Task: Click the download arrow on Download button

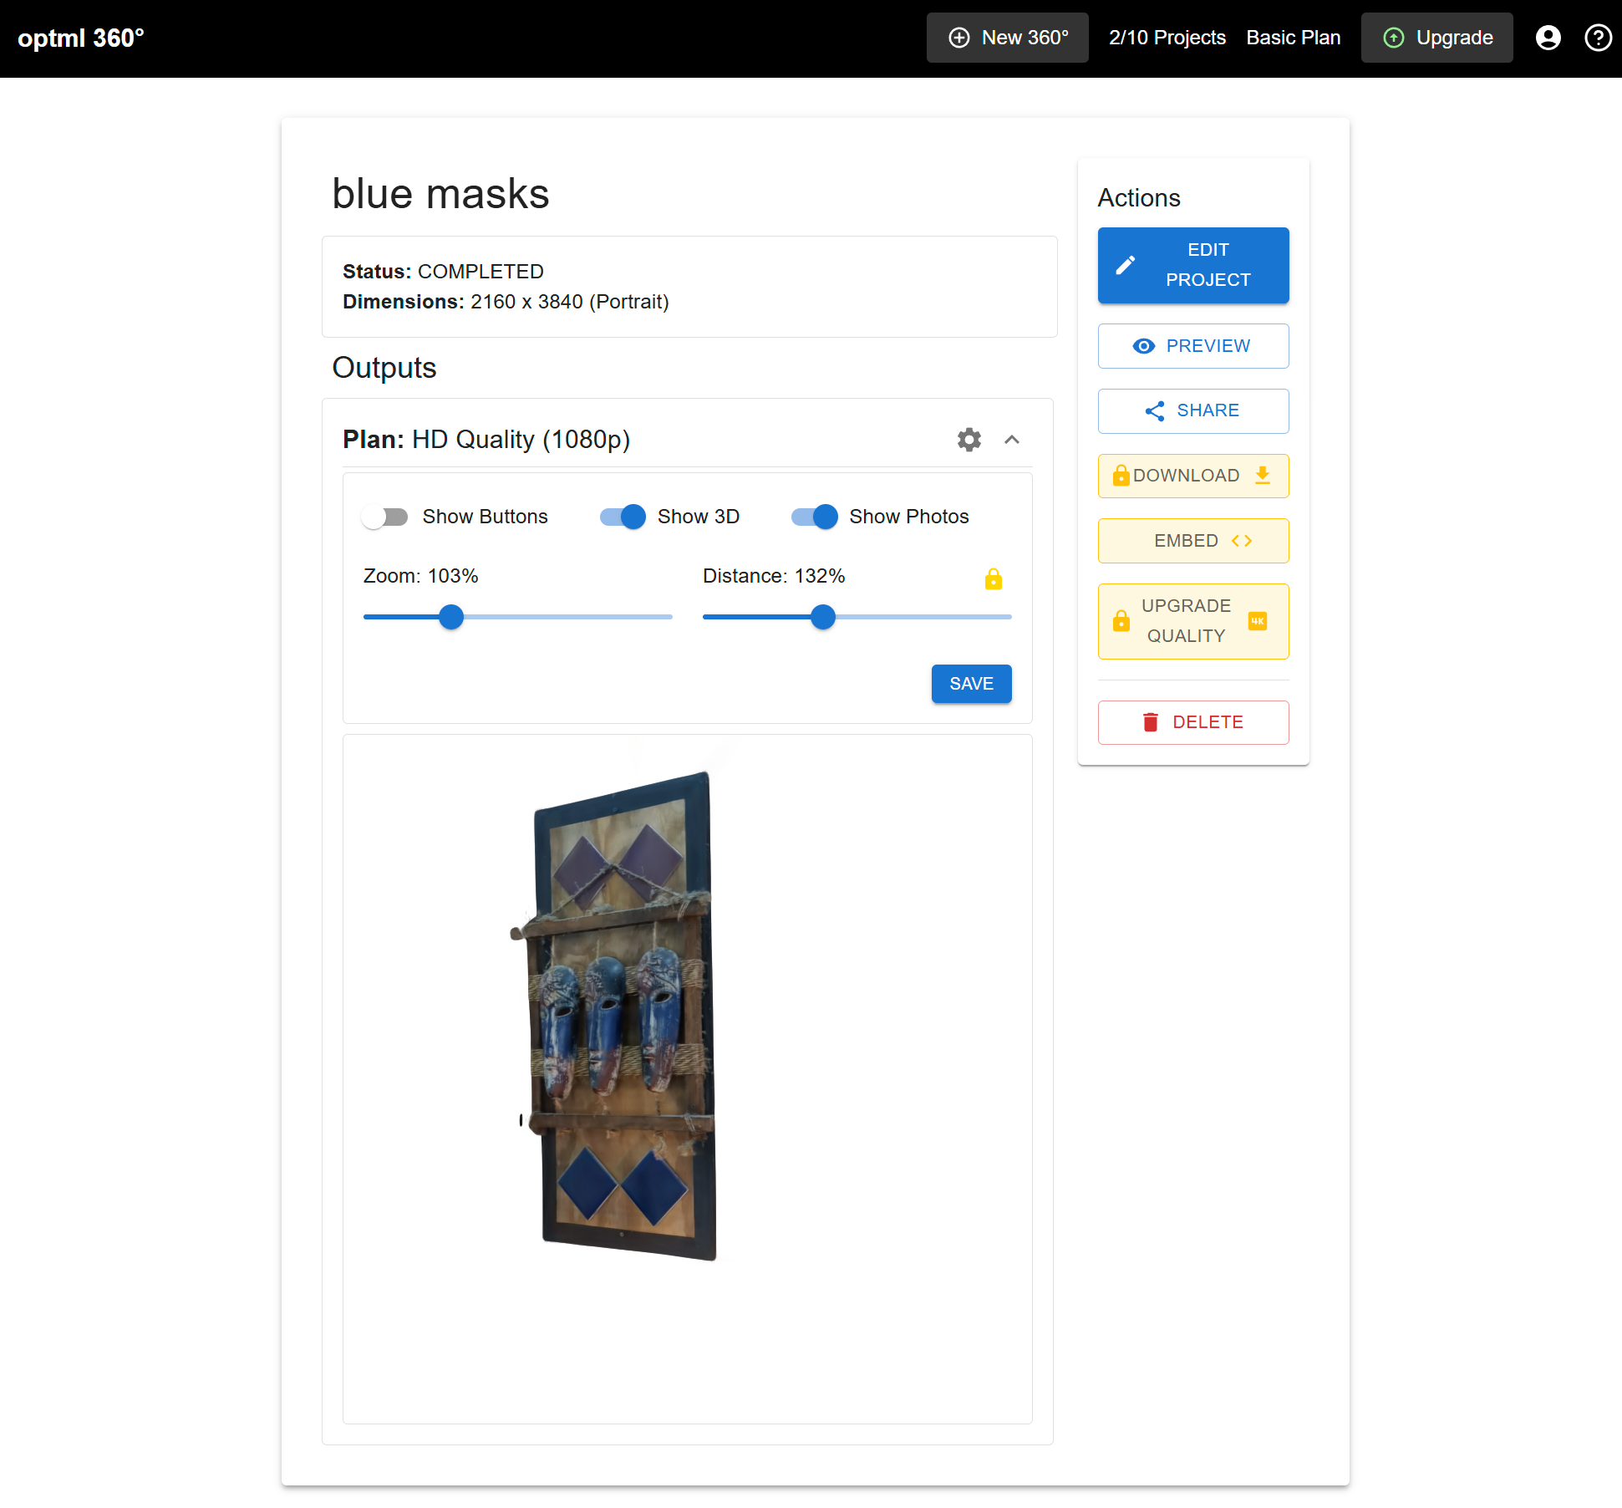Action: (1262, 476)
